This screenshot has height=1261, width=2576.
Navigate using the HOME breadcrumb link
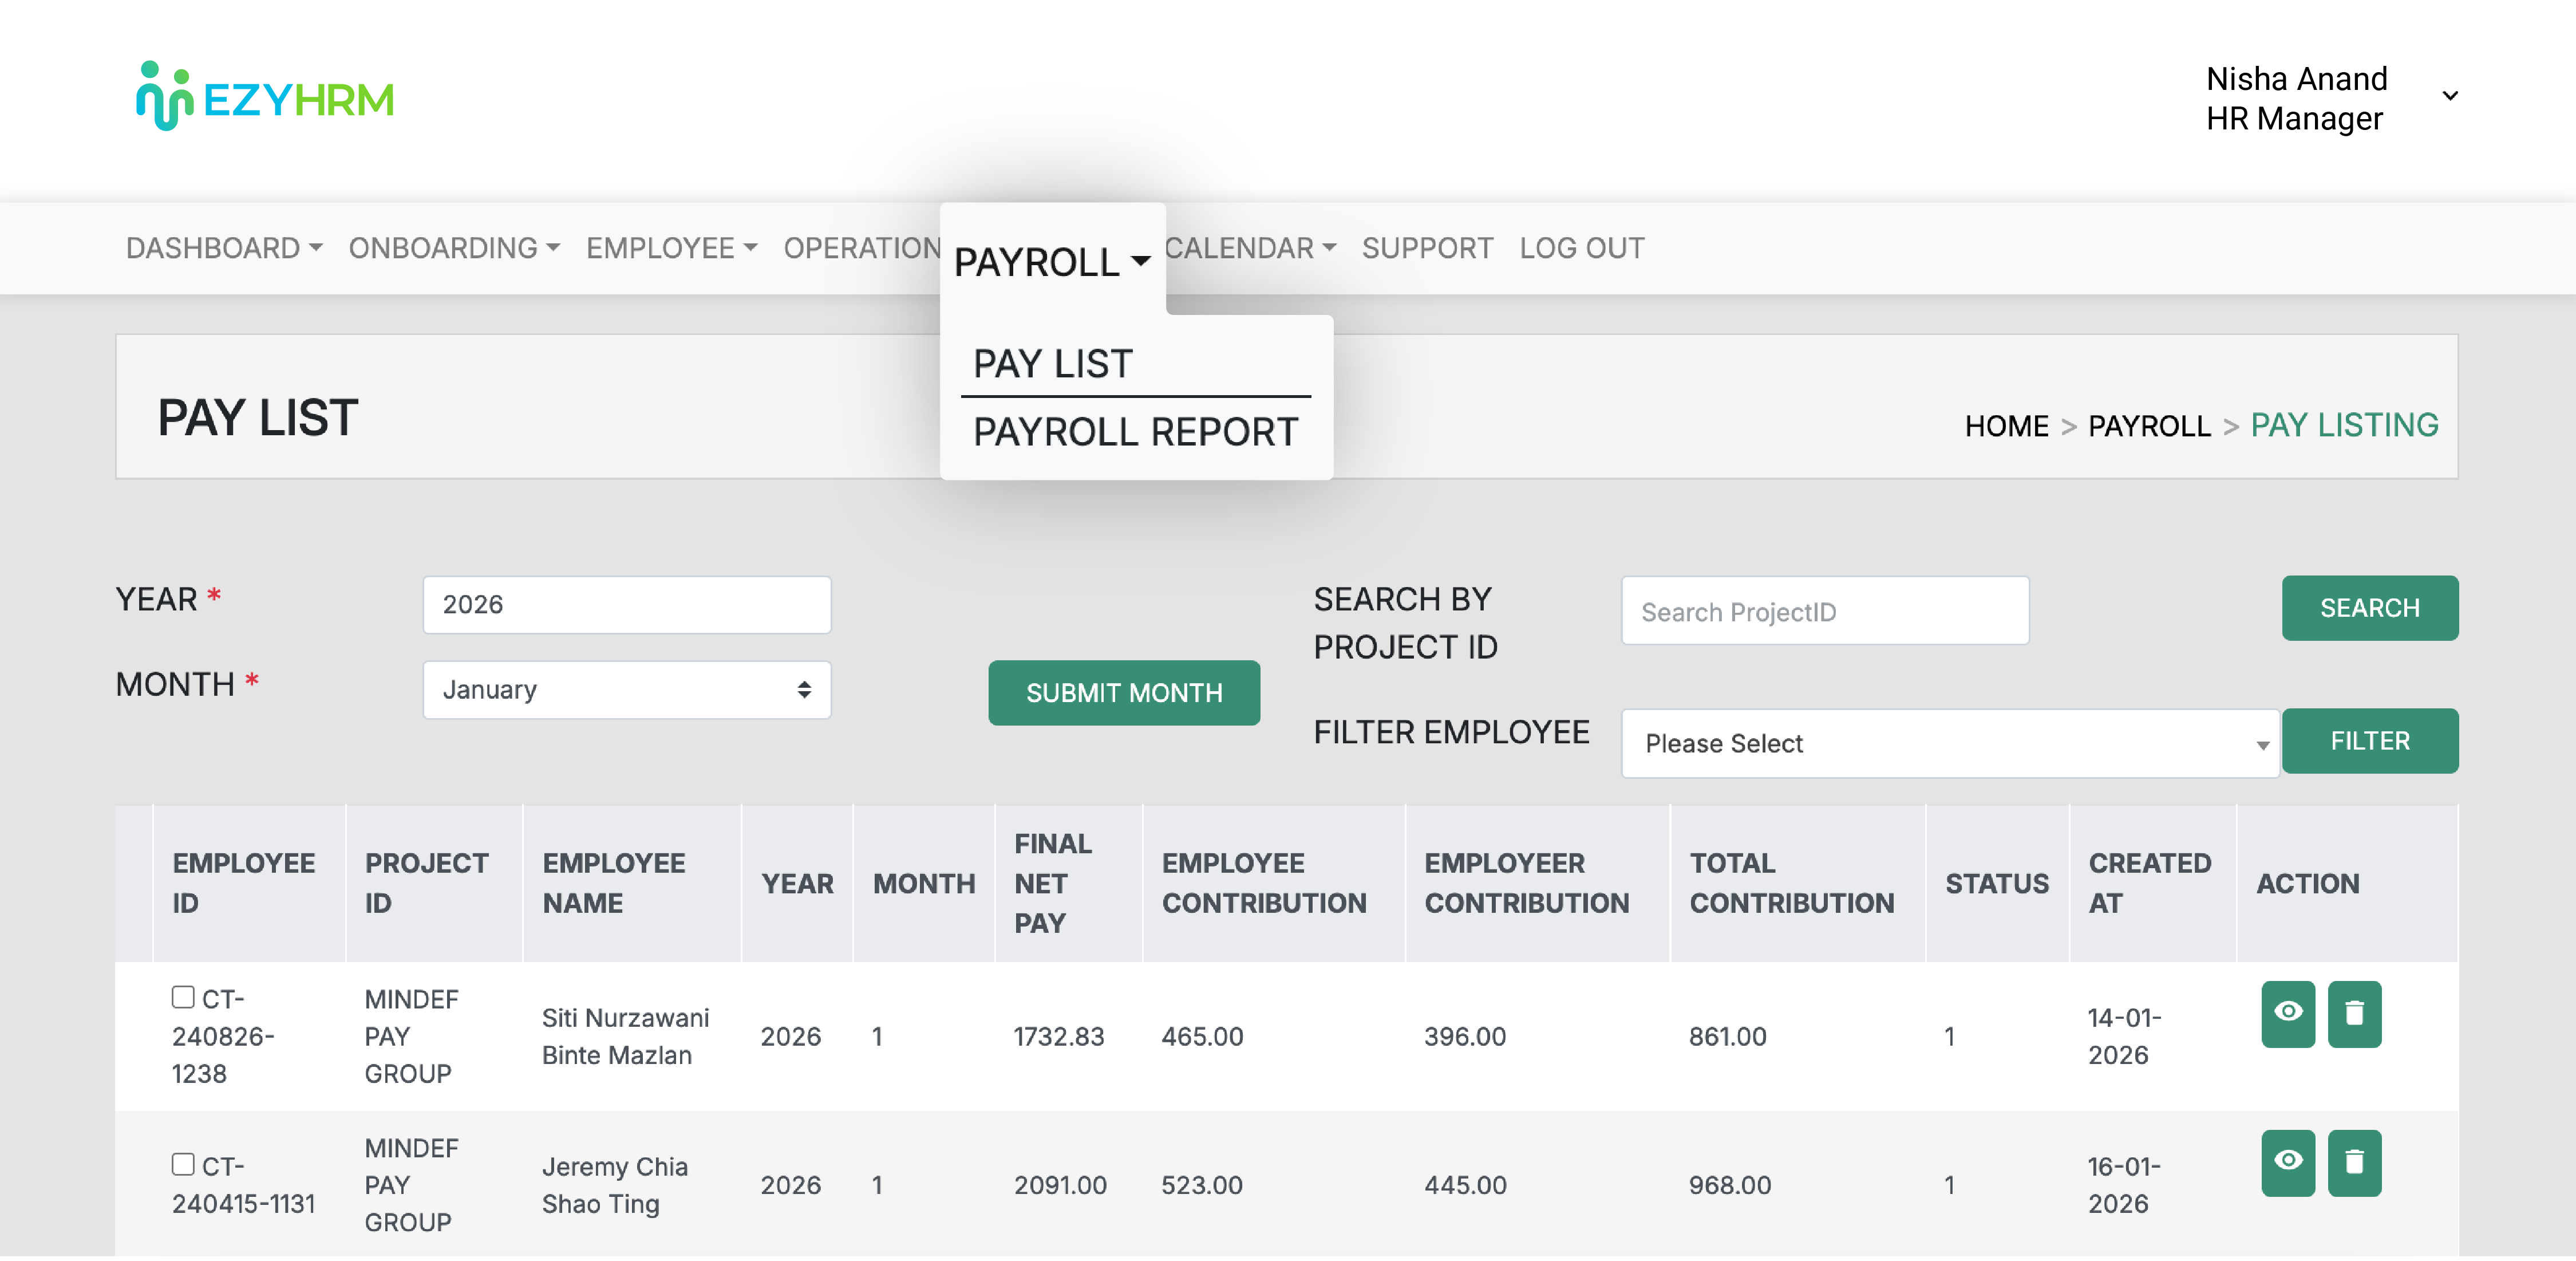click(2007, 425)
